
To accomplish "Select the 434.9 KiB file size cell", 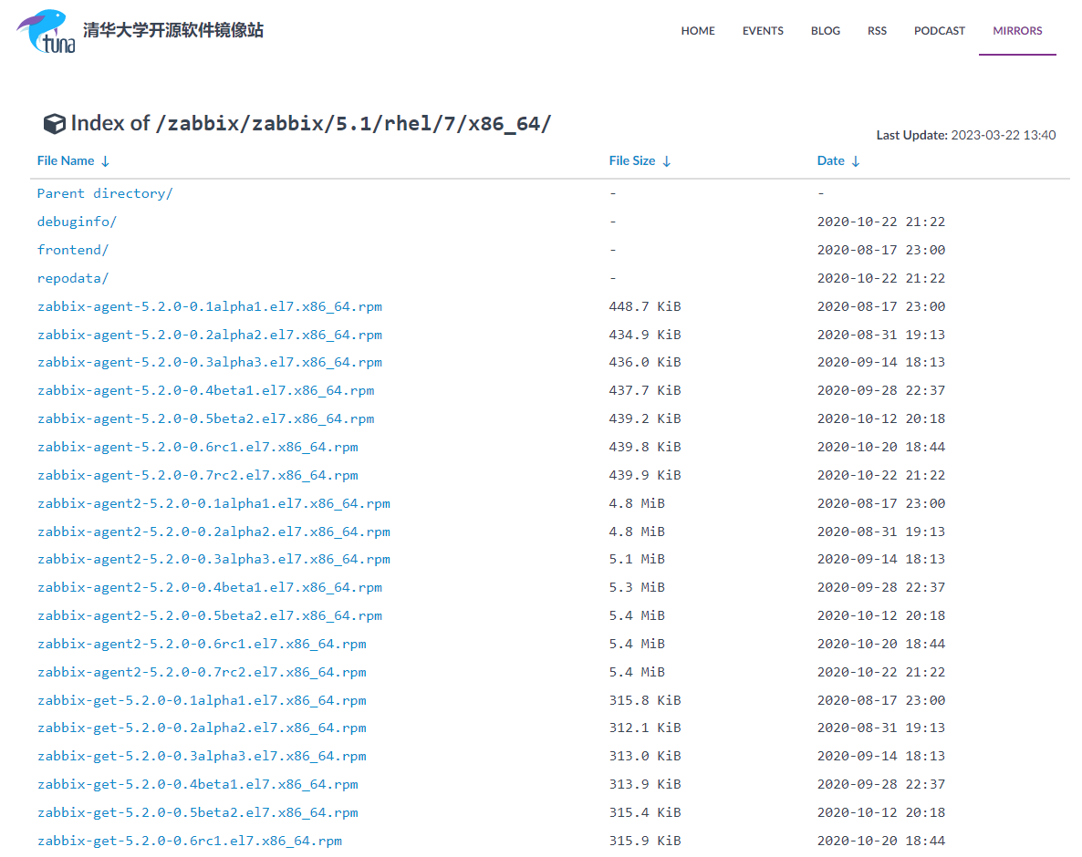I will coord(644,336).
